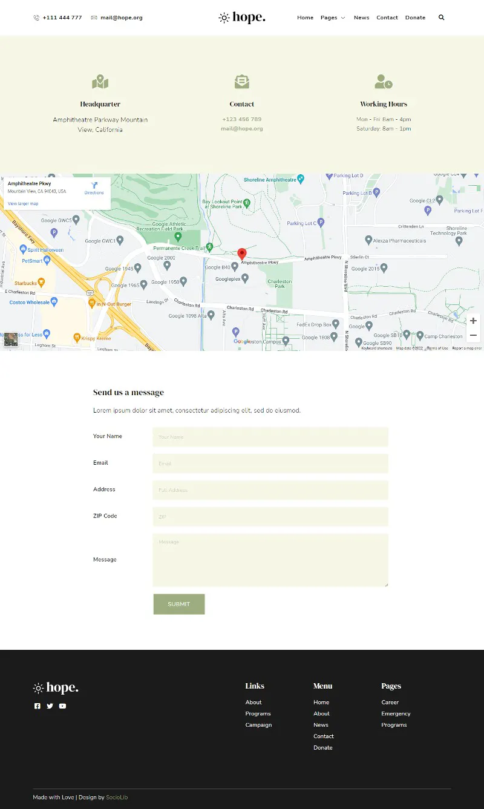Image resolution: width=484 pixels, height=809 pixels.
Task: Switch map to satellite view thumbnail
Action: [10, 339]
